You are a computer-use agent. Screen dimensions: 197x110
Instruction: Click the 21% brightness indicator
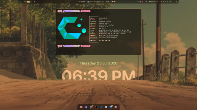(169, 2)
